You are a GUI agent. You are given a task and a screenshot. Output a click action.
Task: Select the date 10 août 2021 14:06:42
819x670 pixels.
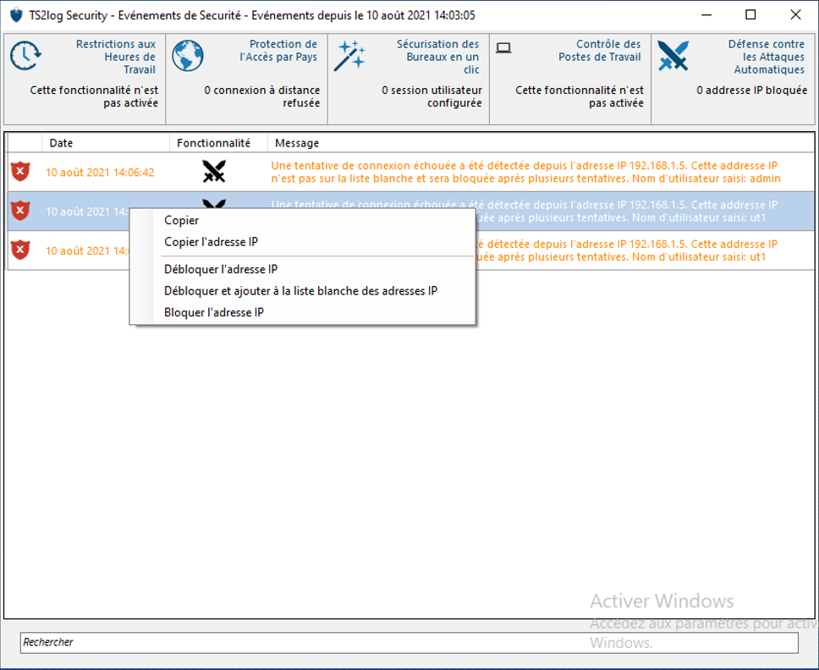pyautogui.click(x=100, y=173)
